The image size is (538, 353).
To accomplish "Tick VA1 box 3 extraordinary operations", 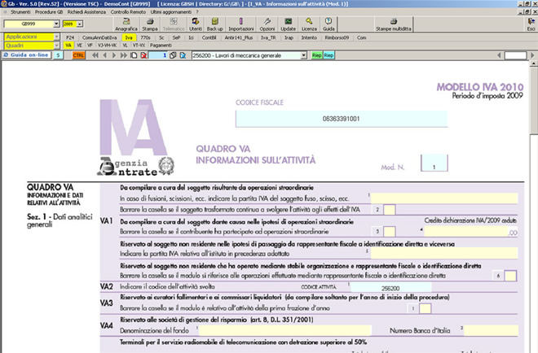I will point(390,232).
